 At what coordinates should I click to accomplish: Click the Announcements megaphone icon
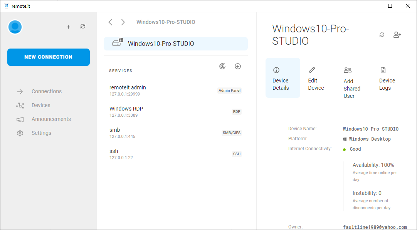pos(20,120)
